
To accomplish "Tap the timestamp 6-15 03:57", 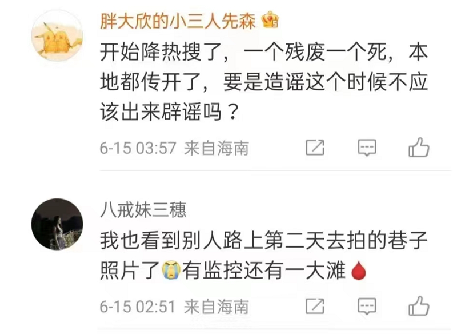I will pos(138,148).
